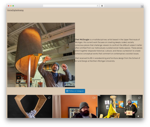The height and width of the screenshot is (127, 150).
Task: Close the browser window with the red button
Action: pyautogui.click(x=9, y=6)
